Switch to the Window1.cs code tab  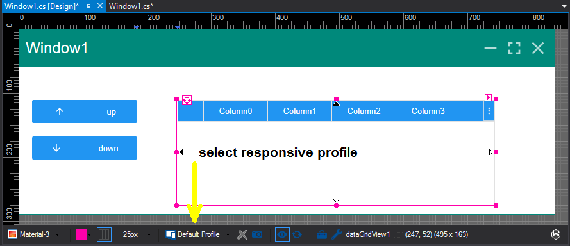point(131,6)
